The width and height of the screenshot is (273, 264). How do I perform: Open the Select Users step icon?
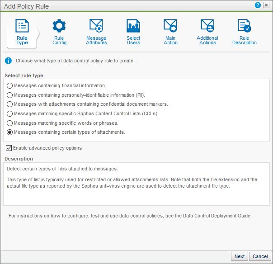133,26
